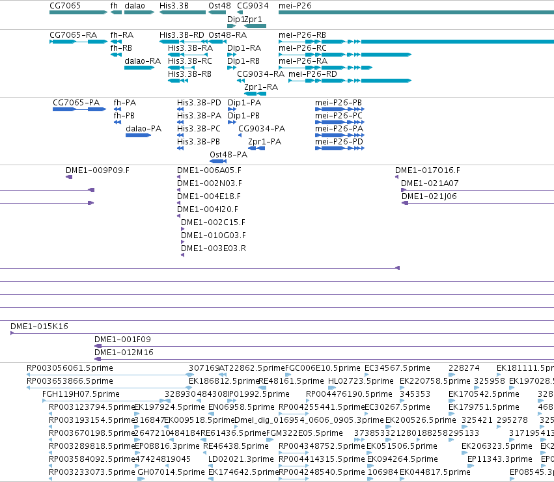Select the Zpr1-RA transcript glyph

pyautogui.click(x=255, y=94)
